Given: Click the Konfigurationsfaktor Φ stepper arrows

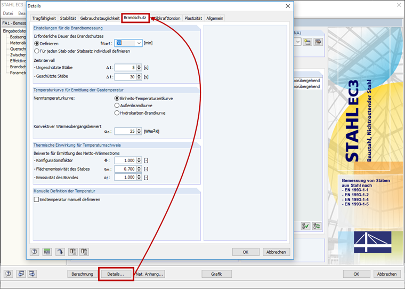Looking at the screenshot, I should (139, 160).
